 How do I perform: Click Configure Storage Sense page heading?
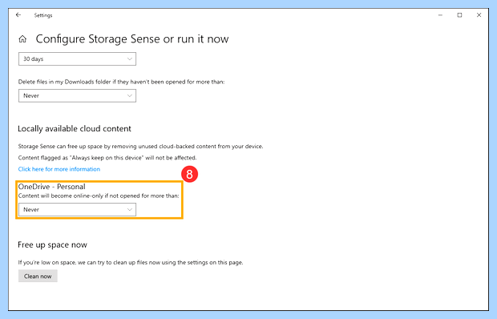(132, 39)
